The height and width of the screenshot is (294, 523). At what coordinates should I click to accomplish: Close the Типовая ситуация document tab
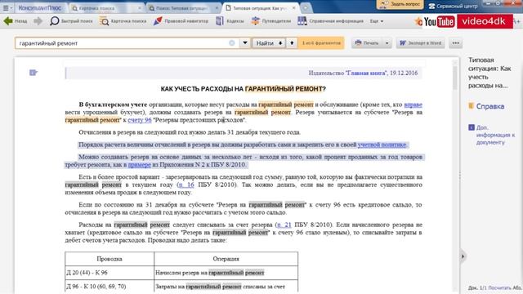[x=294, y=8]
